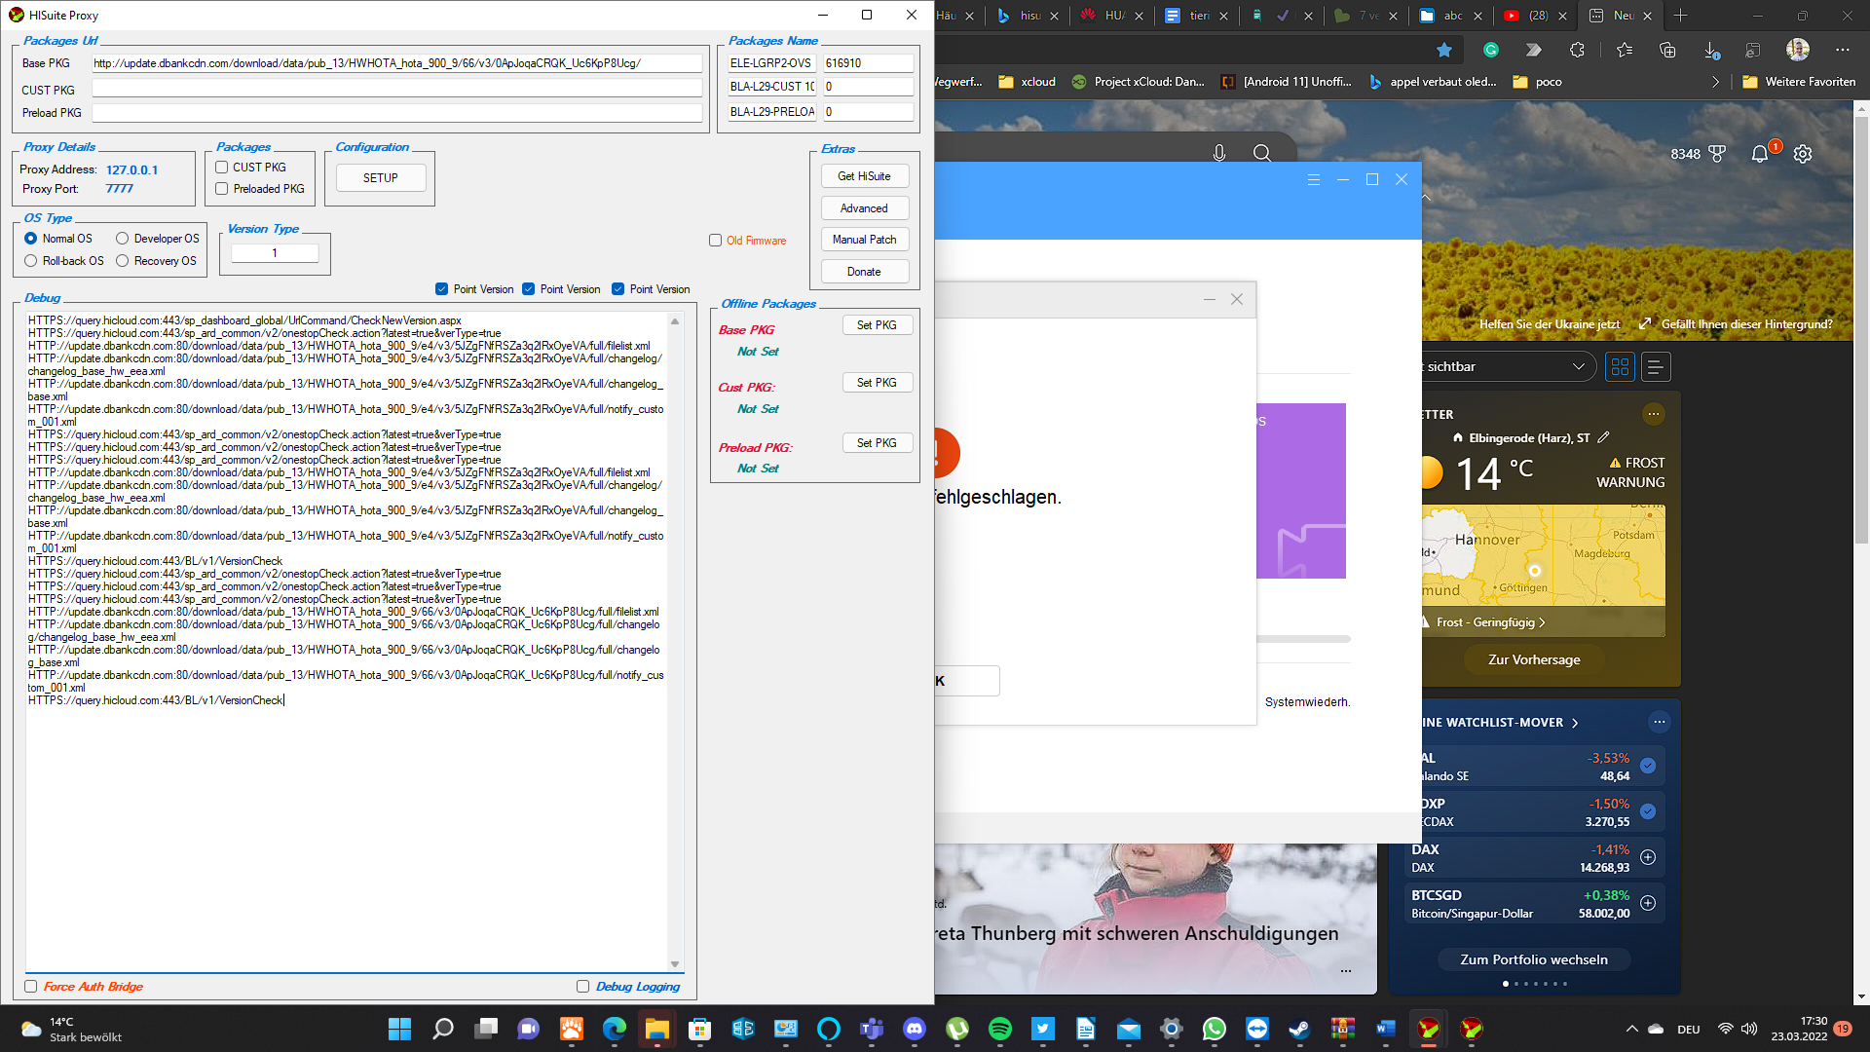The width and height of the screenshot is (1870, 1052).
Task: Click the SETUP button in HiSuite Proxy
Action: (380, 178)
